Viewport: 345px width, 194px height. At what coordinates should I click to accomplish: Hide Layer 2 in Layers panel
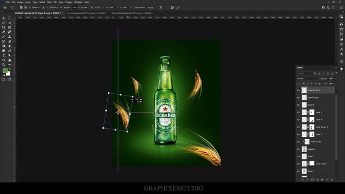298,156
